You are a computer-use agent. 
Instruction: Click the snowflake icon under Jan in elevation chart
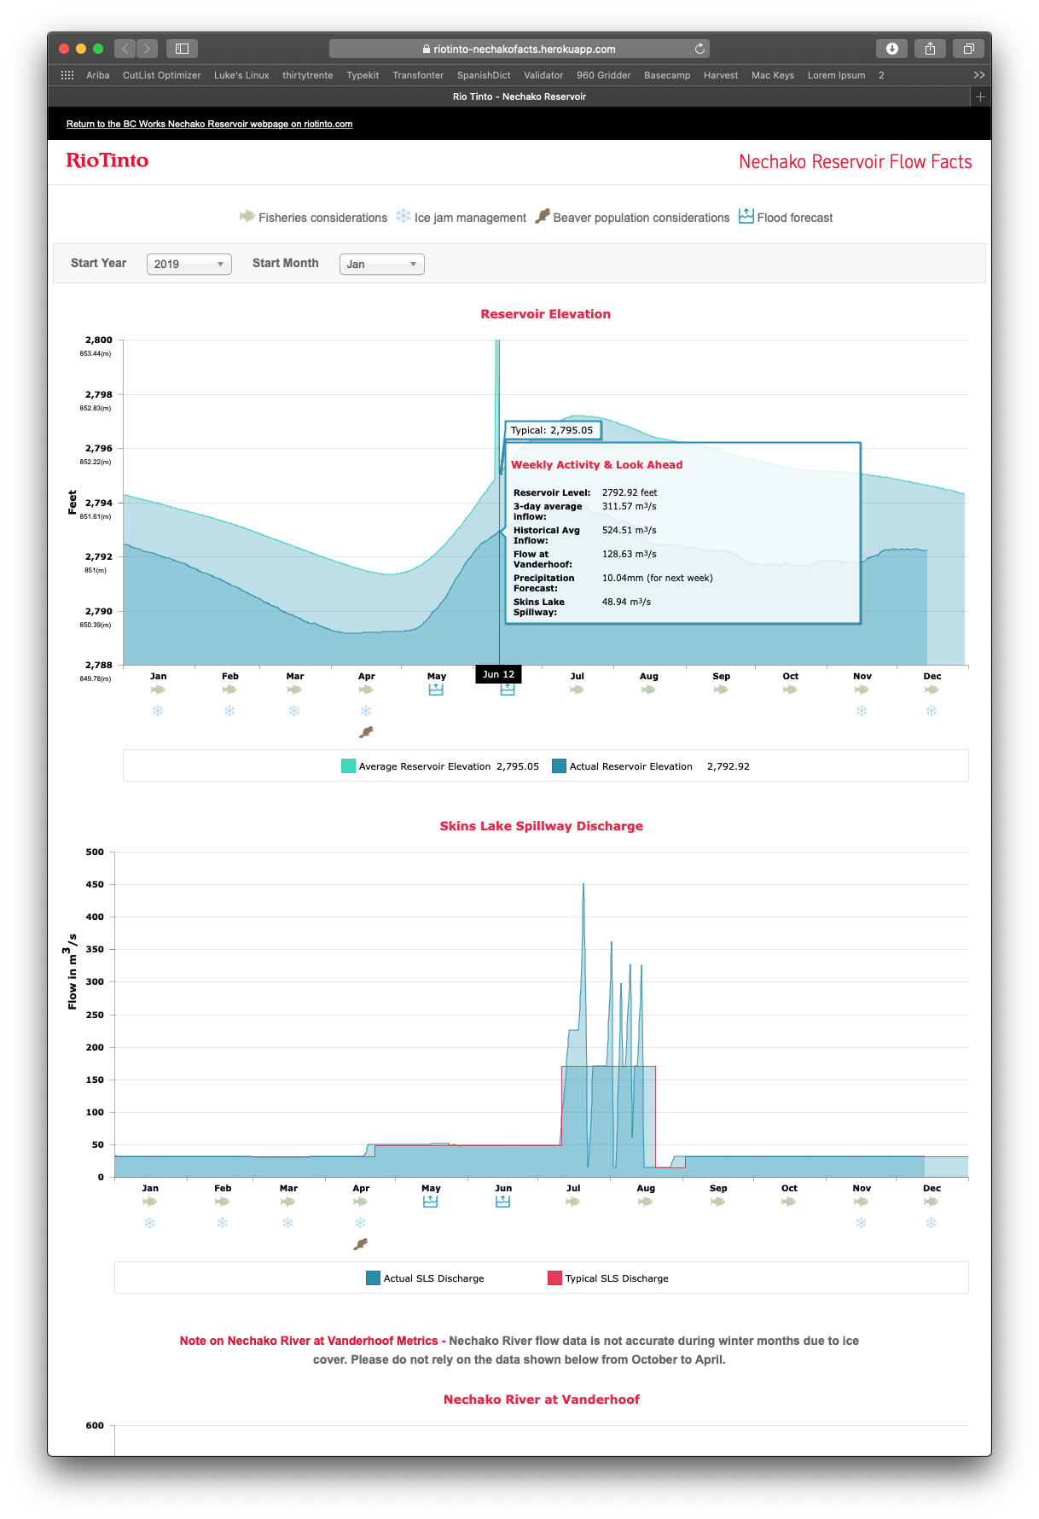click(158, 711)
